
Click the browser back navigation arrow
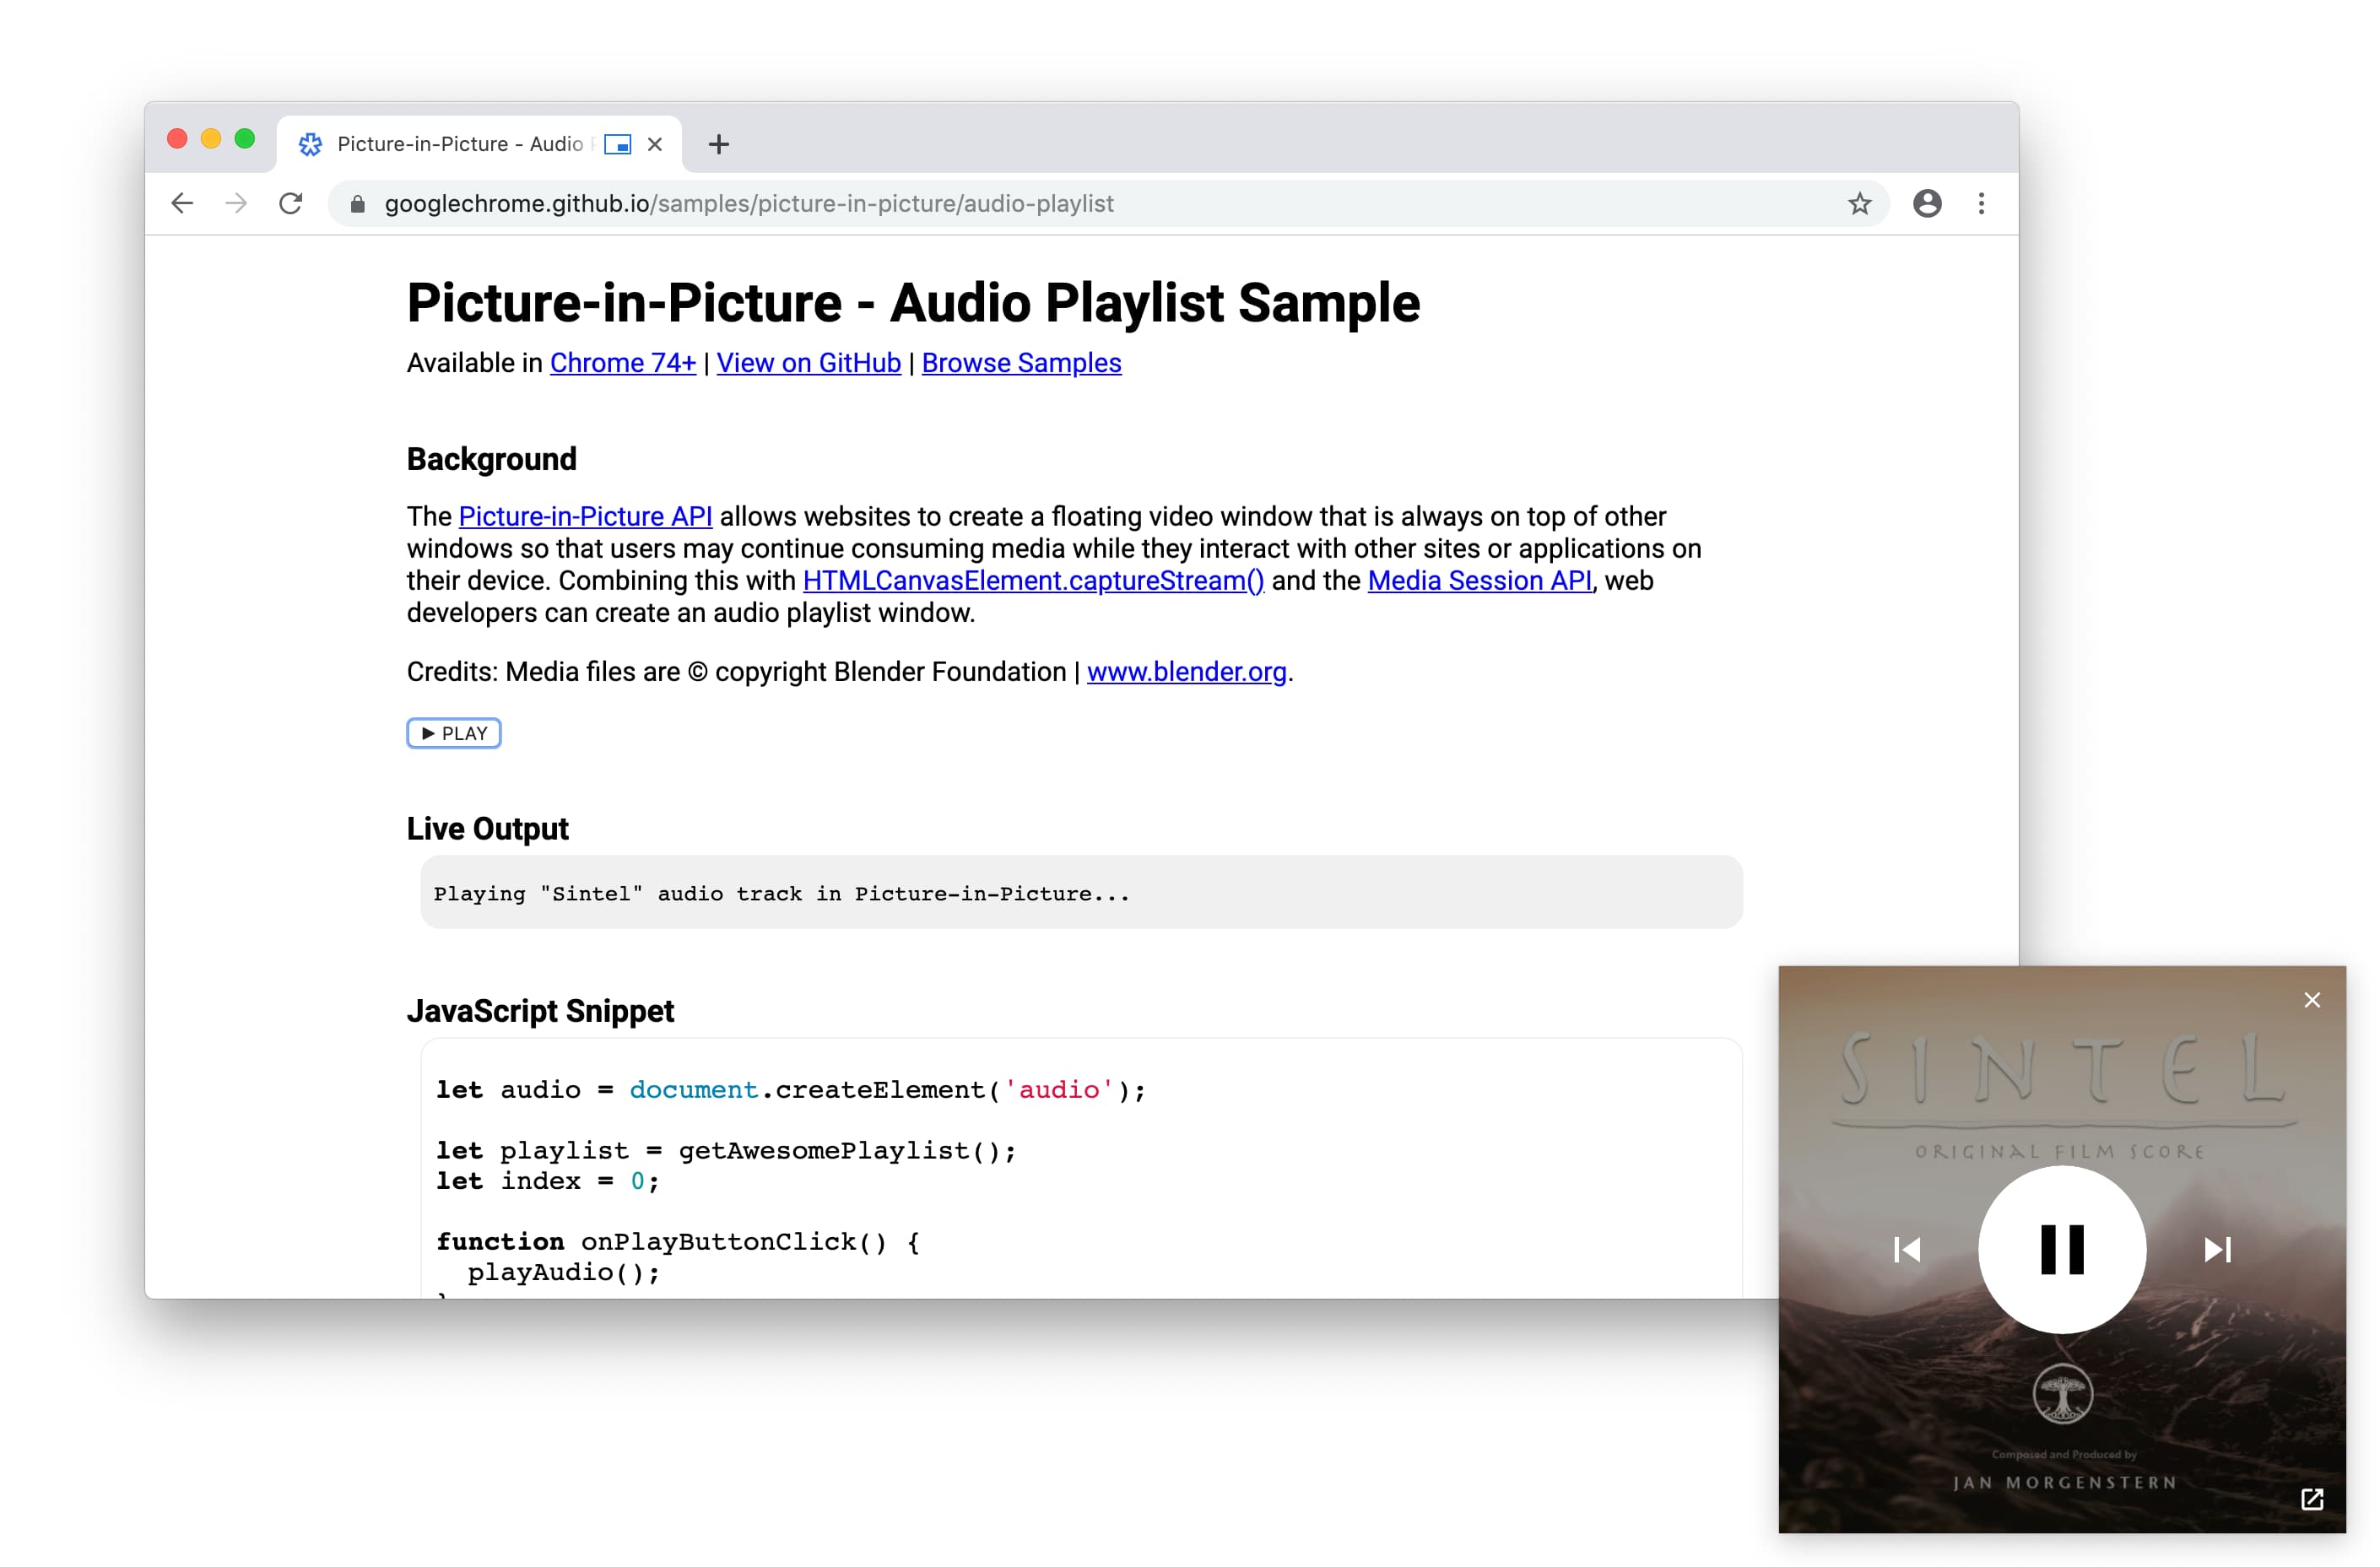pyautogui.click(x=186, y=204)
